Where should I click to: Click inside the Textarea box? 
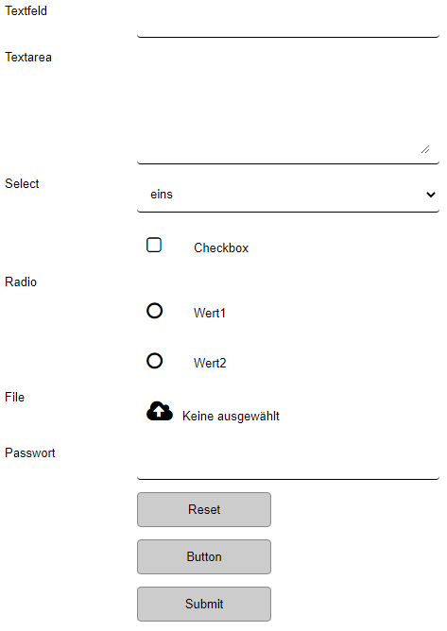pyautogui.click(x=288, y=107)
